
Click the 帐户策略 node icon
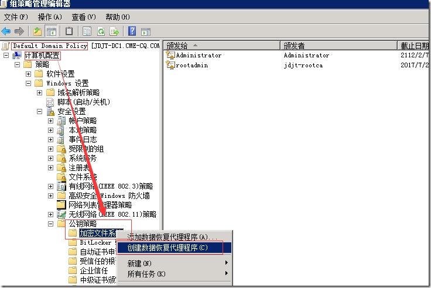pyautogui.click(x=61, y=121)
